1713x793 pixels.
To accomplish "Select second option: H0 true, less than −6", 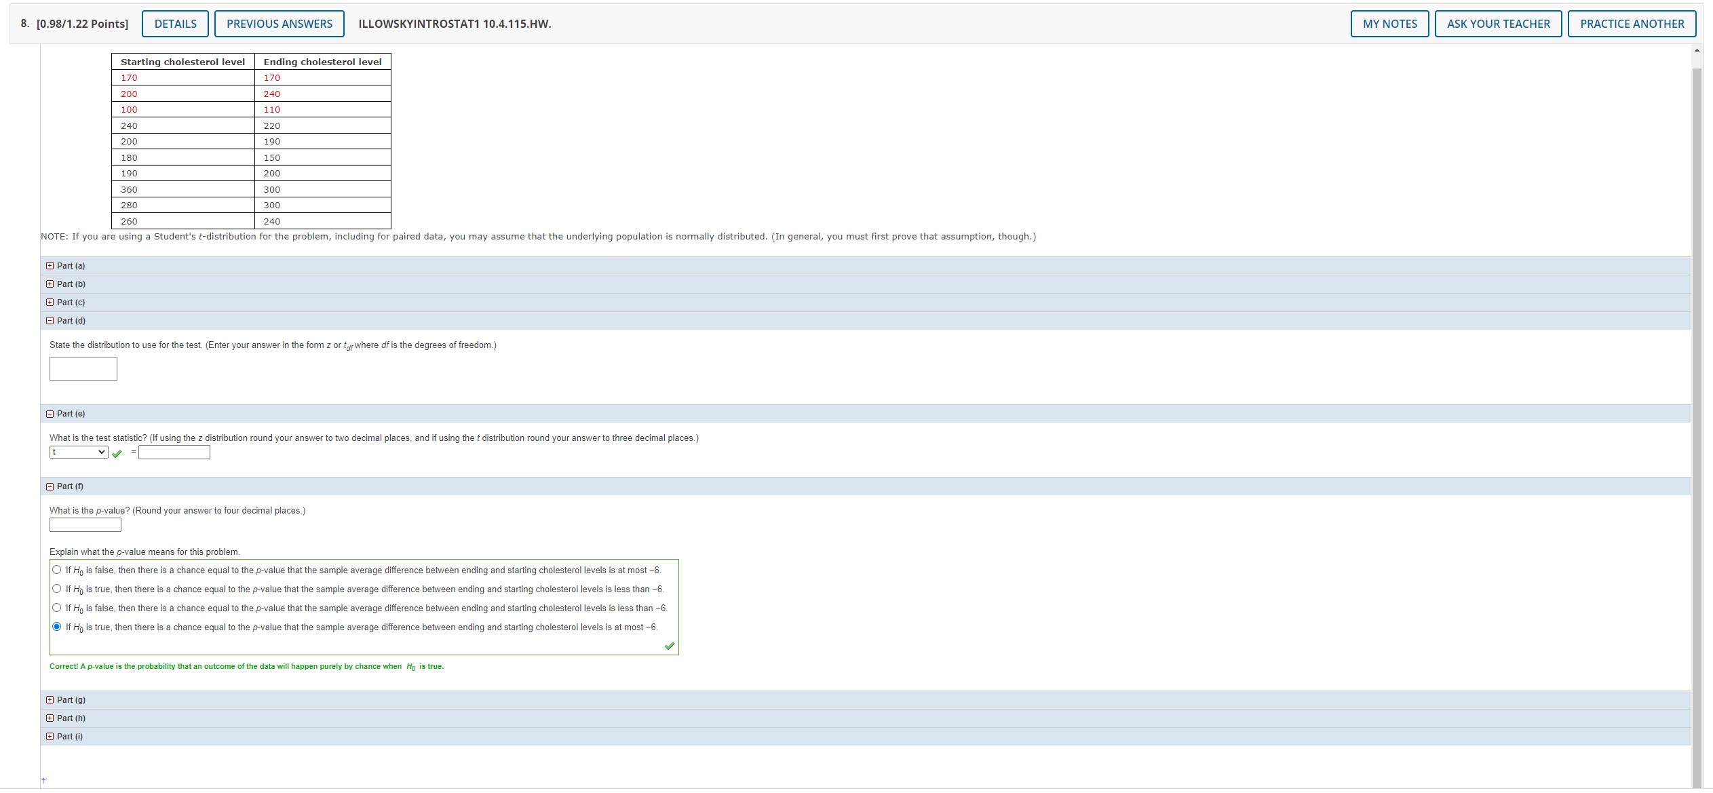I will tap(57, 589).
